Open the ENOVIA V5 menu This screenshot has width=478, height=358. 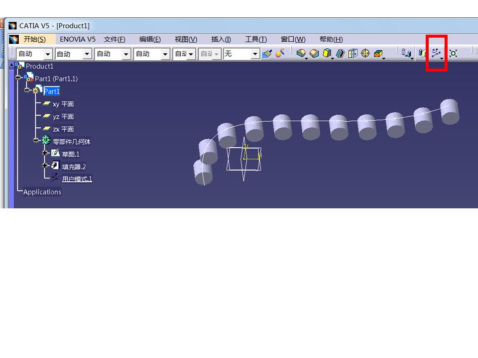78,39
